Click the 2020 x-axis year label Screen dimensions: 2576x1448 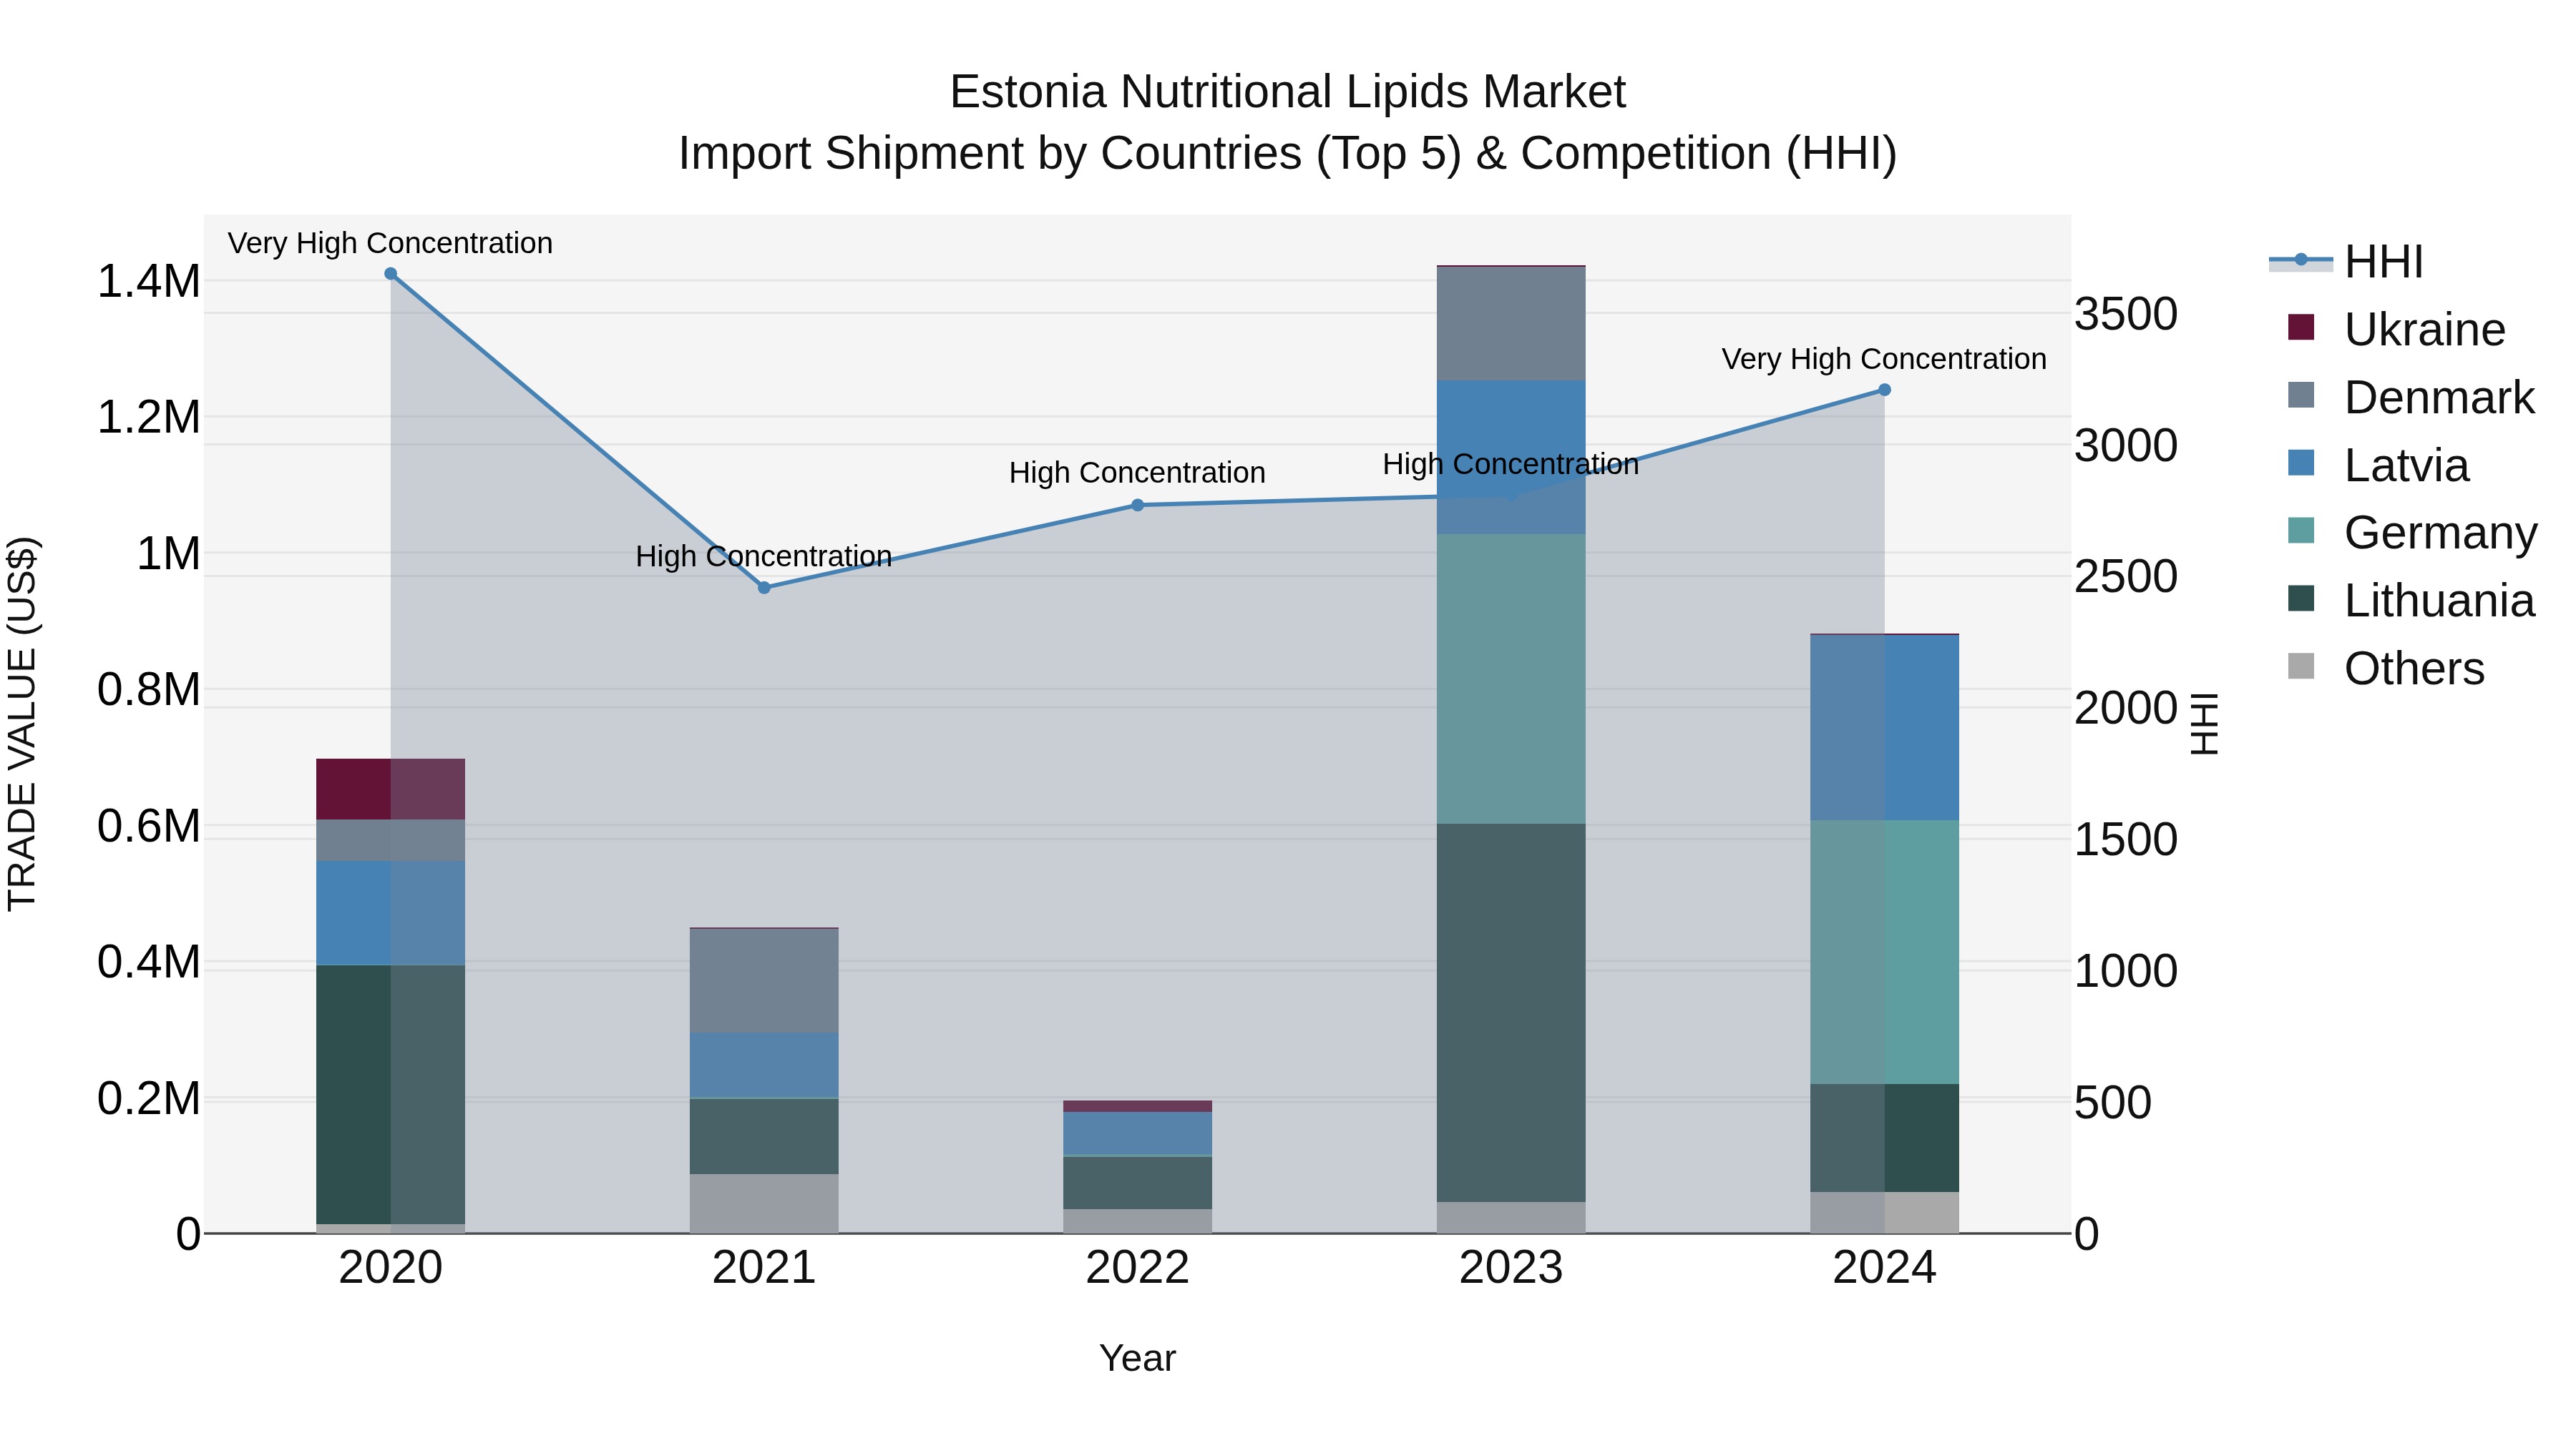(391, 1268)
